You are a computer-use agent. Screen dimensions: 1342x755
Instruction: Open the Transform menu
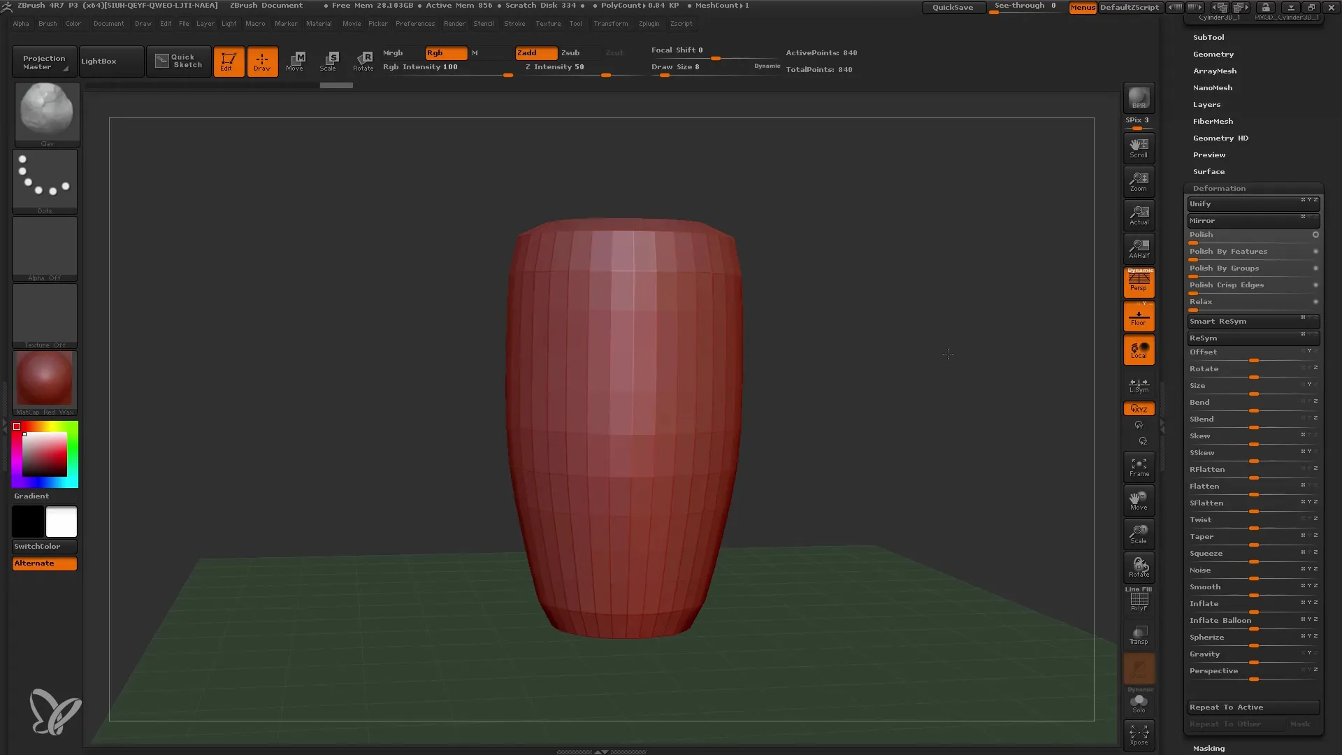[x=611, y=23]
